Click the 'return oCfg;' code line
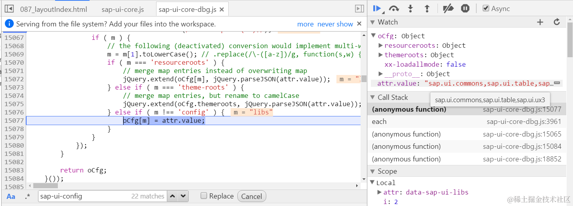 pos(83,170)
